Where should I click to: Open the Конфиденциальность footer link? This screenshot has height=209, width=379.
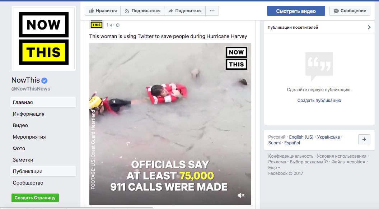[x=291, y=156]
